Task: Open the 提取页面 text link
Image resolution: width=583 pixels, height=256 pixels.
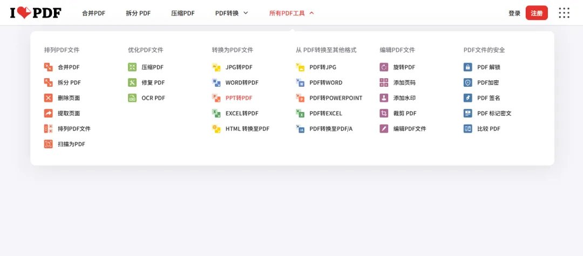Action: tap(69, 113)
